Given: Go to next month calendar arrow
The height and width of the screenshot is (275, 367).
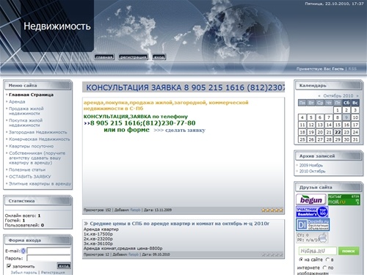Looking at the screenshot, I should (x=357, y=96).
